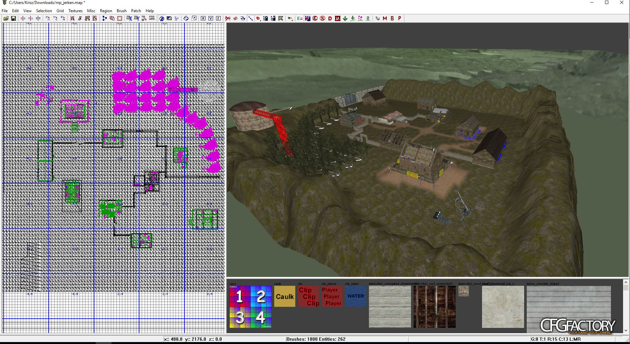Click the red B toolbar button
The image size is (630, 344).
pos(392,18)
